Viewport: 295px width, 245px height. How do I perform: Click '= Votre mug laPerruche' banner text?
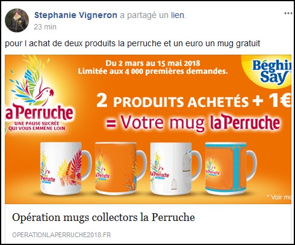[x=193, y=122]
